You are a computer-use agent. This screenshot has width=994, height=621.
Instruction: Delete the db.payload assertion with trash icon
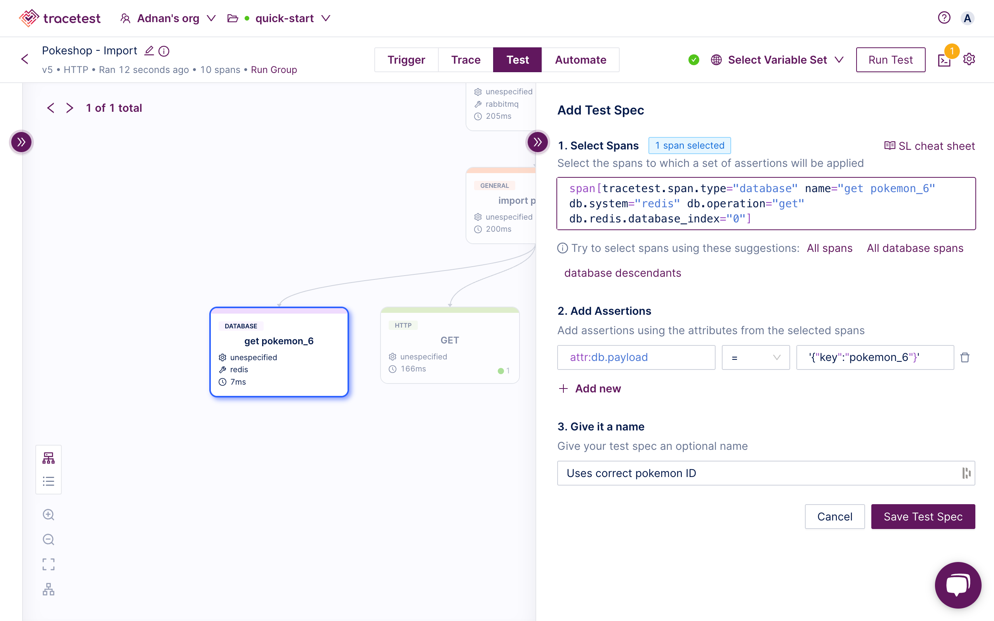[965, 357]
